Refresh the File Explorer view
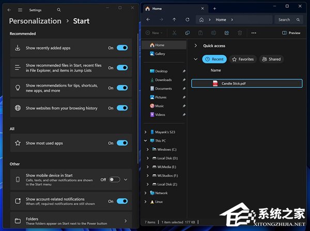Screen dimensions: 310x231 (187, 20)
